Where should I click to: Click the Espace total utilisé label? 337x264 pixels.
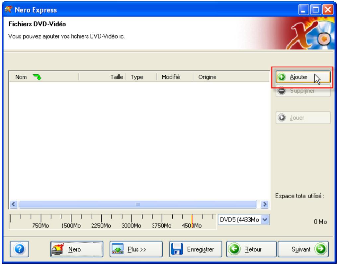[x=300, y=196]
